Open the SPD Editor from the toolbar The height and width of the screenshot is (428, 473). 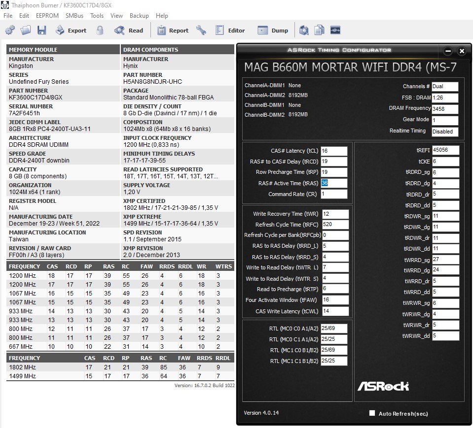click(230, 30)
